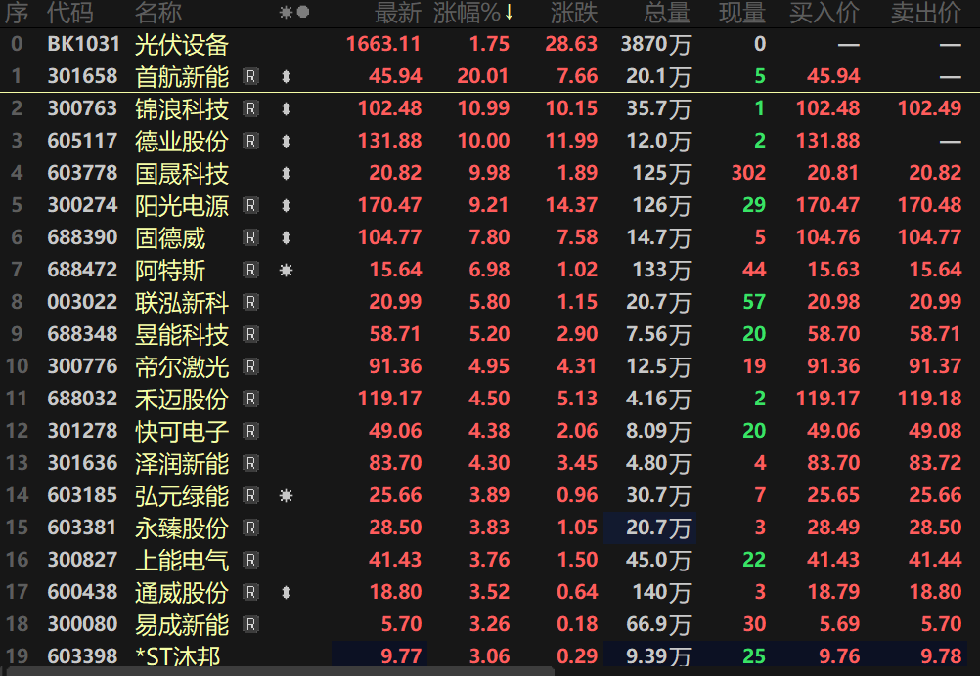
Task: Click the 20.01 gain percentage cell
Action: [x=483, y=77]
